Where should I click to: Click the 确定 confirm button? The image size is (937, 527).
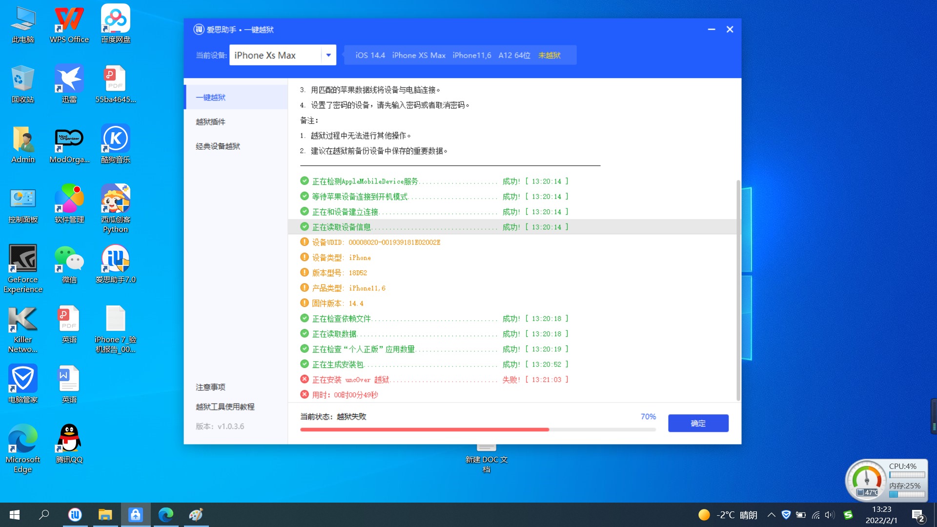pos(698,423)
